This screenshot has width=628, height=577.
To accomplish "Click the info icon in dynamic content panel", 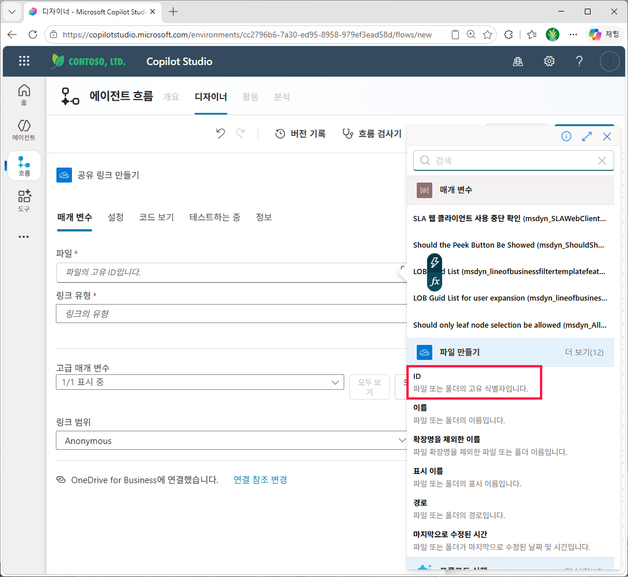I will [566, 136].
